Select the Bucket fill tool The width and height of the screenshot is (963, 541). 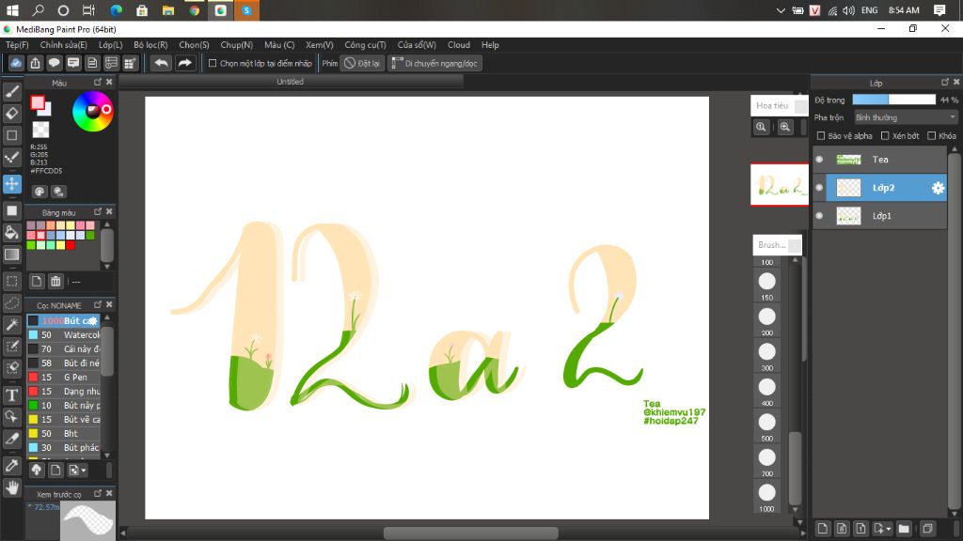pyautogui.click(x=11, y=233)
